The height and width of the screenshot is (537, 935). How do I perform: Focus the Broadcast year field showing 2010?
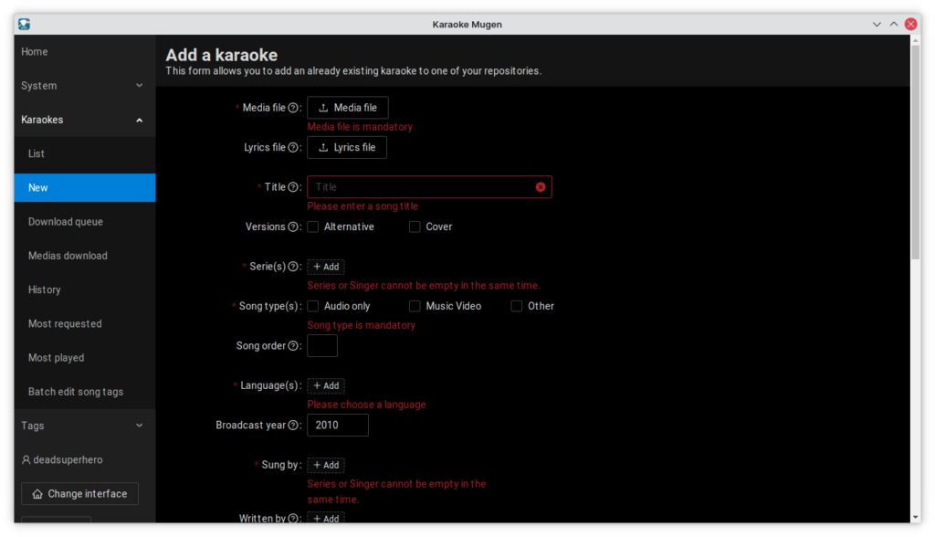338,426
